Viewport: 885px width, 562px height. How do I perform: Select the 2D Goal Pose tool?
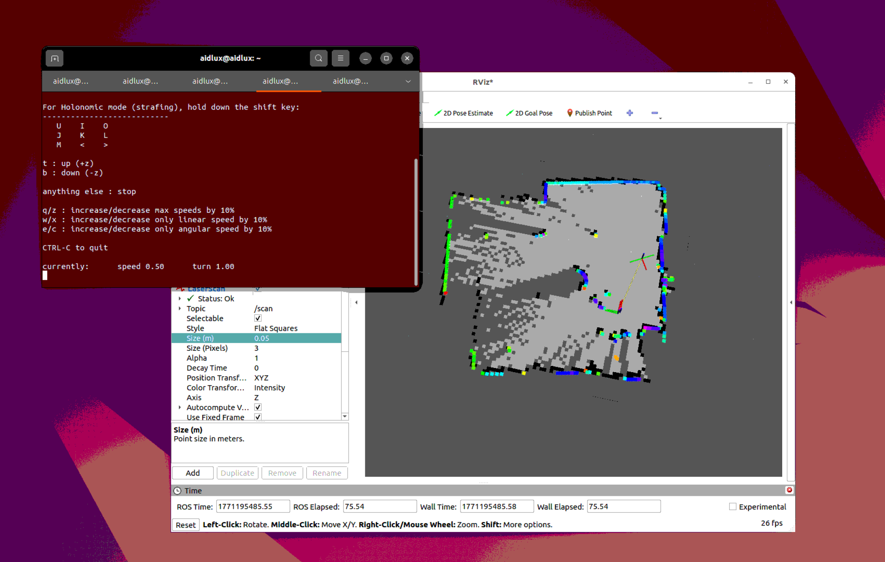529,113
